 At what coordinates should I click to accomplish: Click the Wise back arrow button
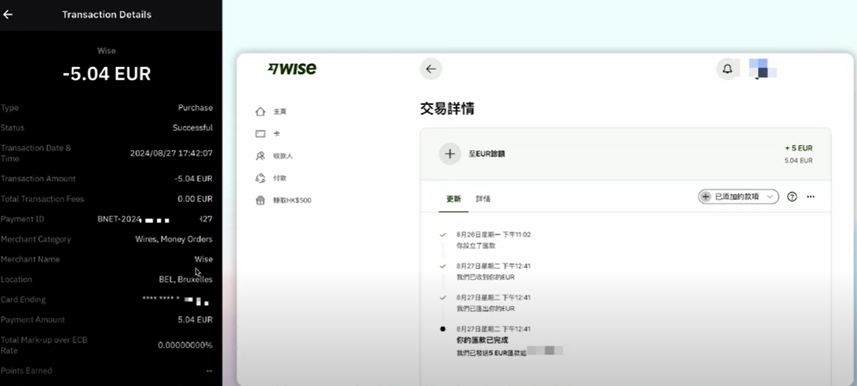pos(431,69)
